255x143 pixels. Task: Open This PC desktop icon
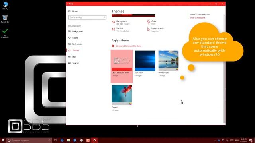[5, 5]
